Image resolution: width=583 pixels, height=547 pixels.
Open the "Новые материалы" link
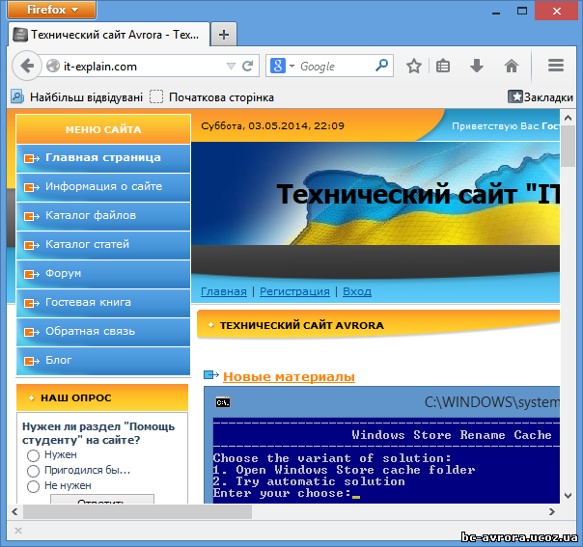pos(289,376)
